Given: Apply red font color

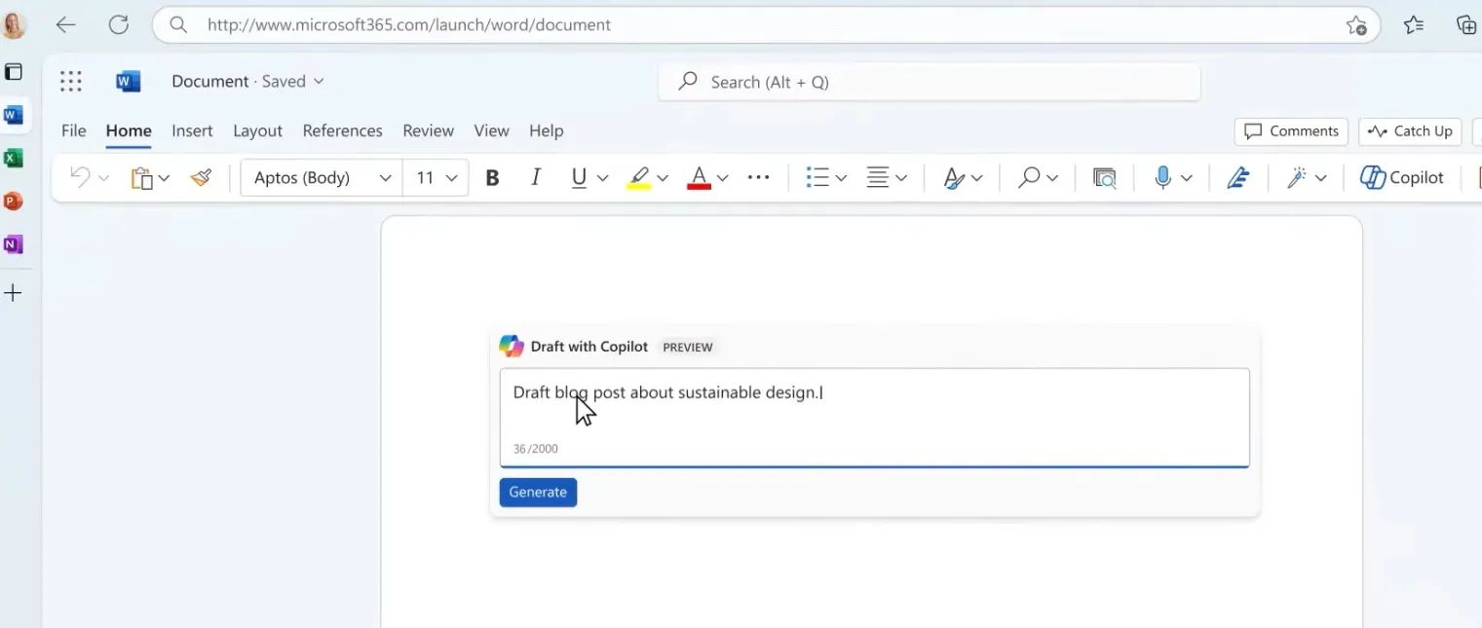Looking at the screenshot, I should point(699,178).
